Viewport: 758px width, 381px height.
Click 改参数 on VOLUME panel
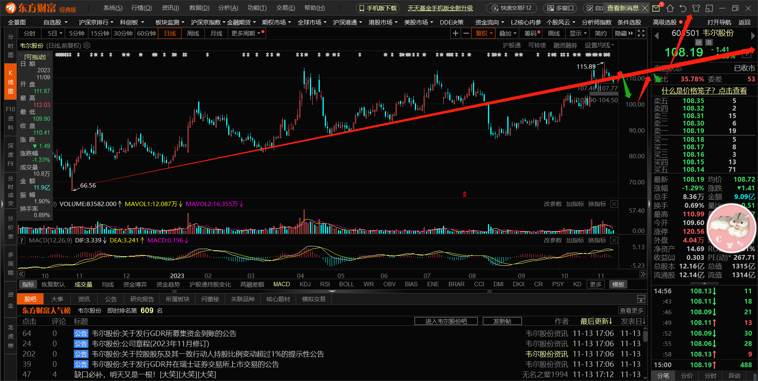[x=553, y=204]
